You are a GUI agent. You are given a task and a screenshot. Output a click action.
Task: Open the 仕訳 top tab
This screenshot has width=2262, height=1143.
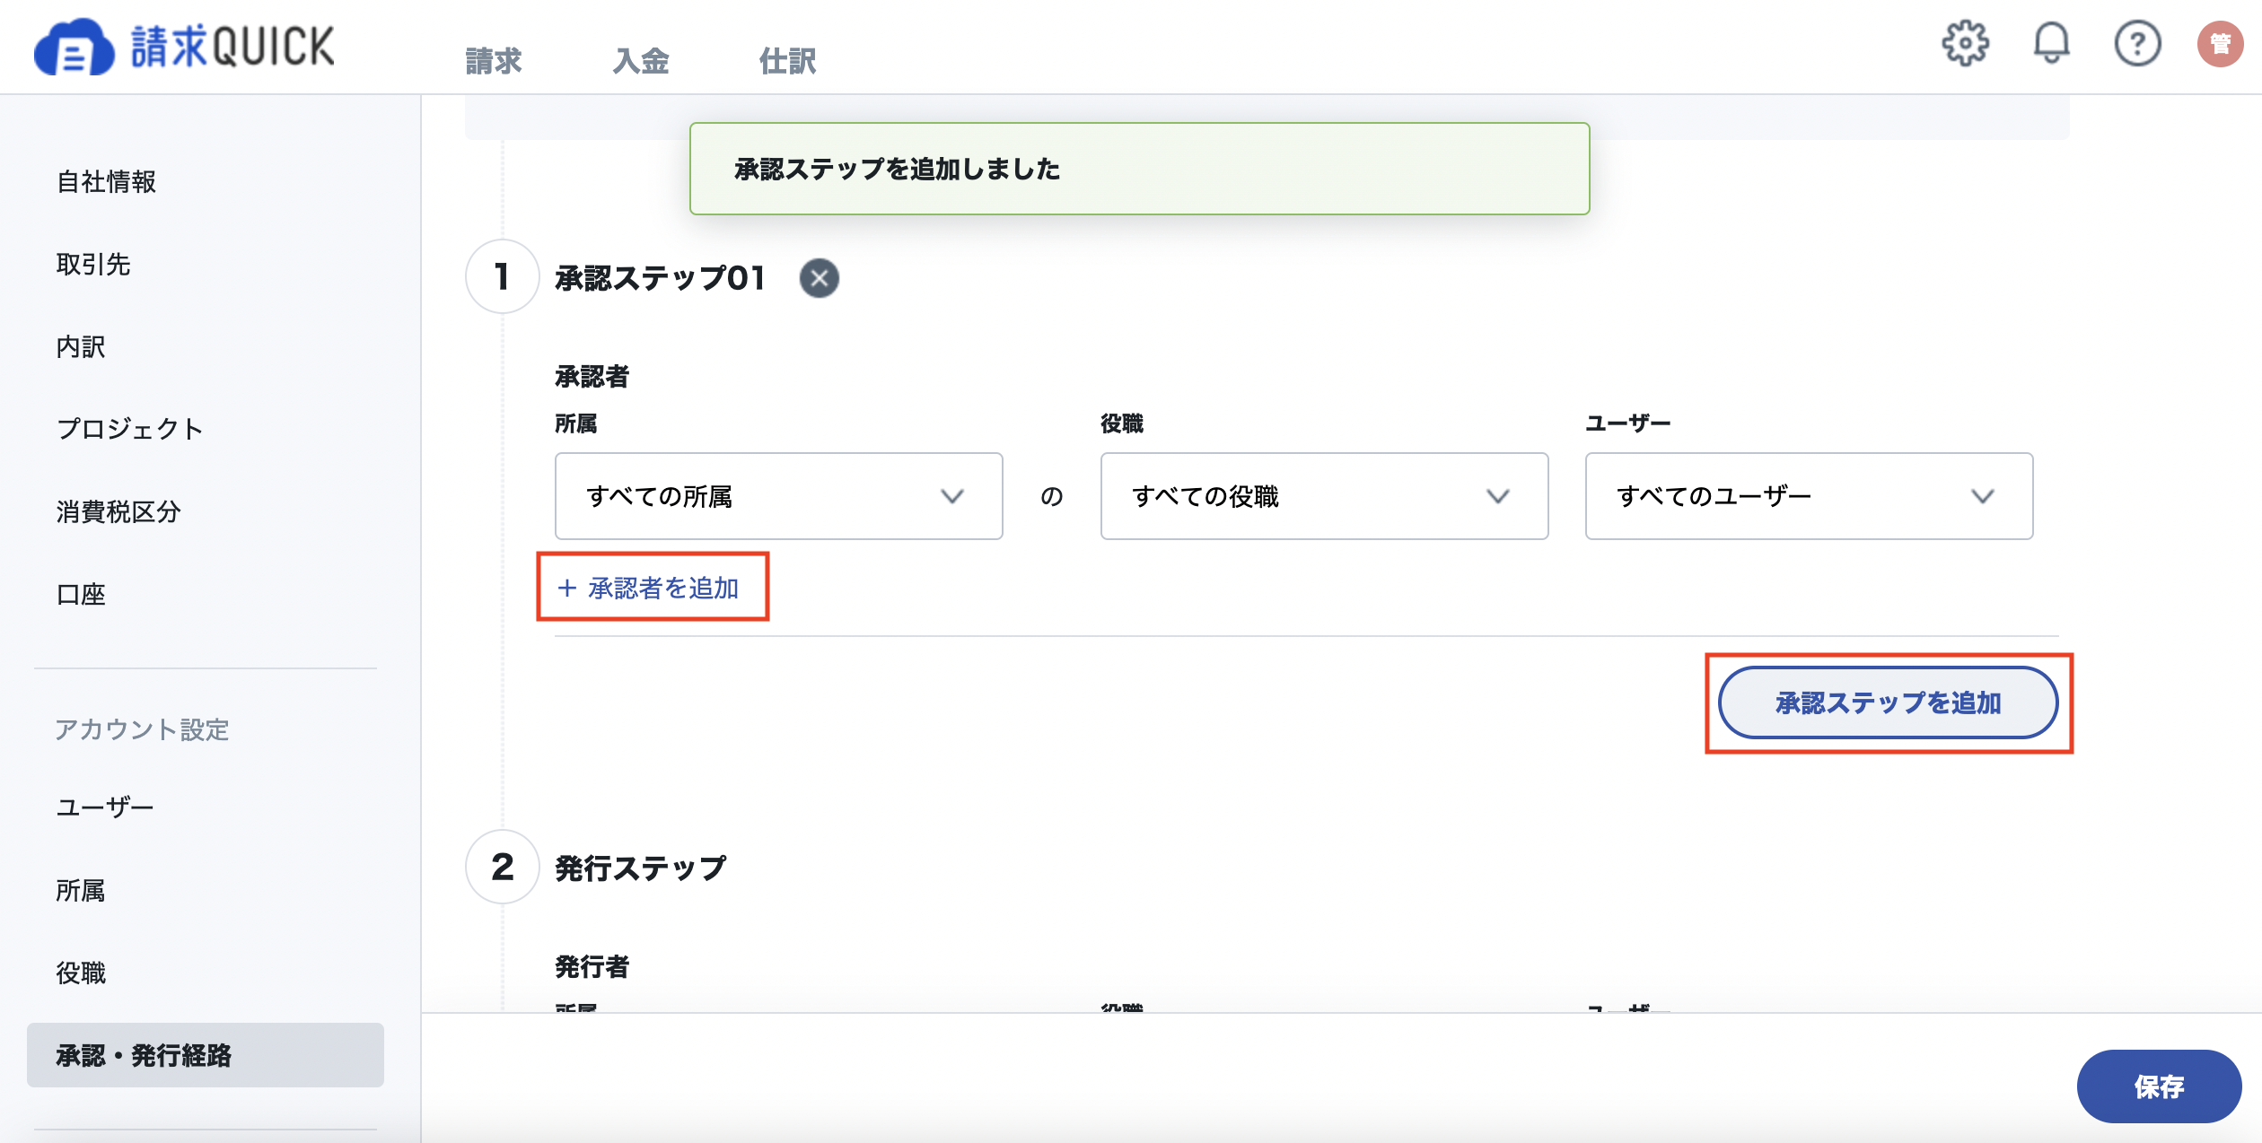[787, 61]
